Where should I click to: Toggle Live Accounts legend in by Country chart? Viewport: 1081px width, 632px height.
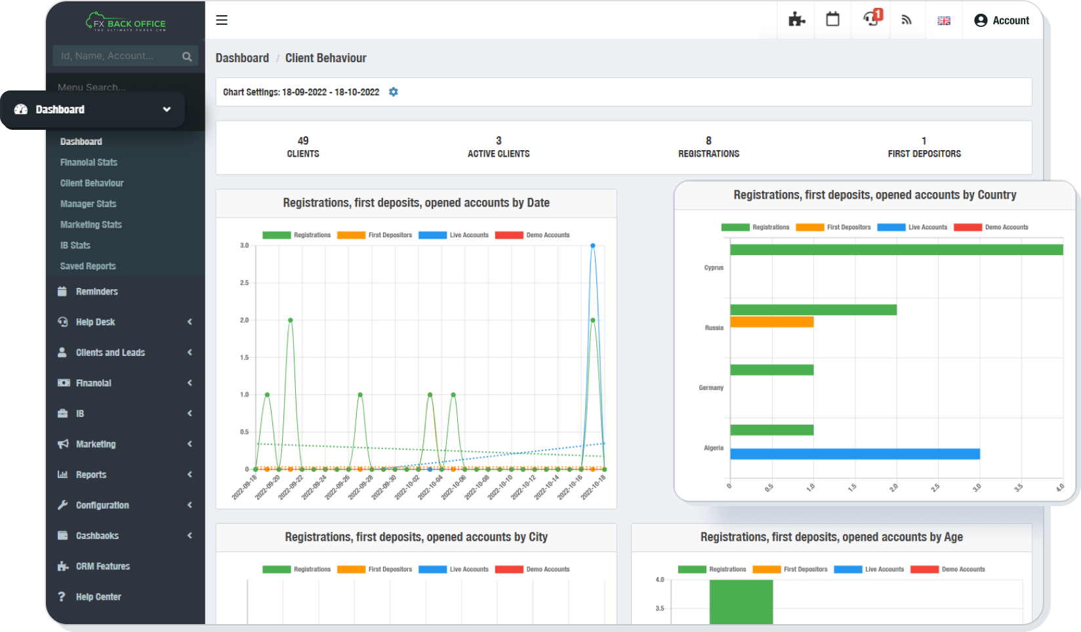(x=912, y=227)
